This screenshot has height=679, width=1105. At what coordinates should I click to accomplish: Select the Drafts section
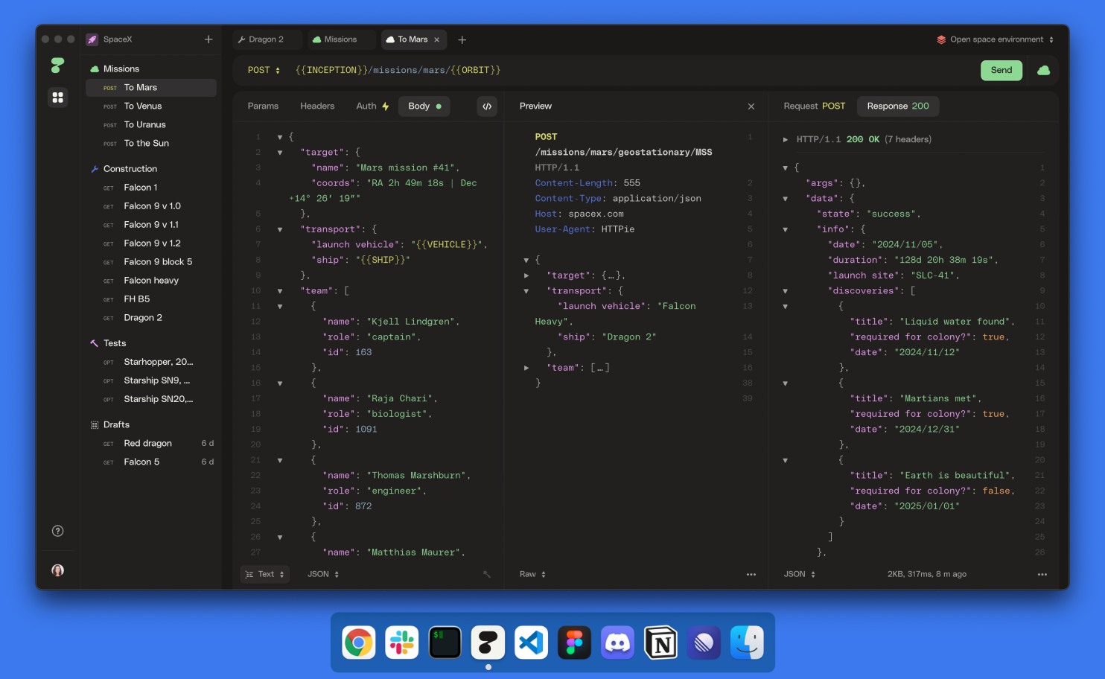[151, 425]
